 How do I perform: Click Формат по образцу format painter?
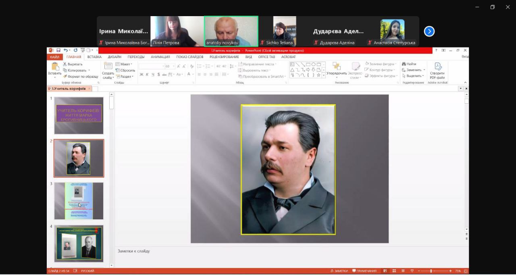point(81,76)
